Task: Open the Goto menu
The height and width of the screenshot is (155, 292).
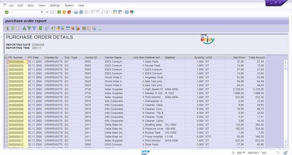Action: click(30, 6)
